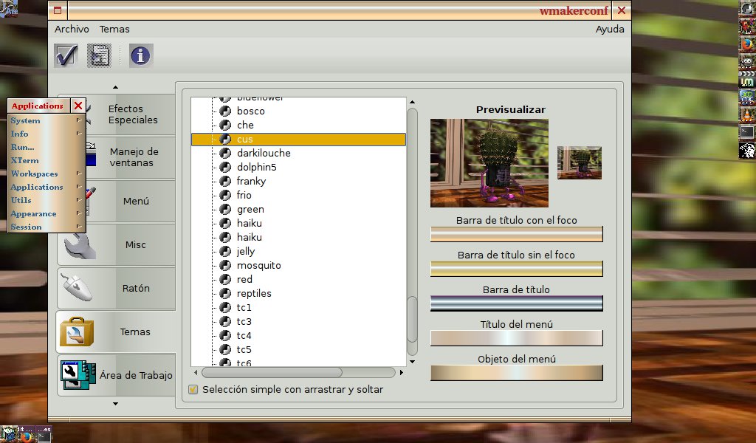Open the clock dock icon at top
This screenshot has height=443, width=756.
click(747, 8)
